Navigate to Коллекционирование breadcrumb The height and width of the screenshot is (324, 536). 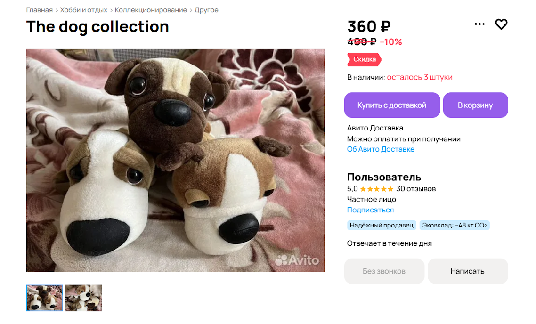(x=151, y=10)
